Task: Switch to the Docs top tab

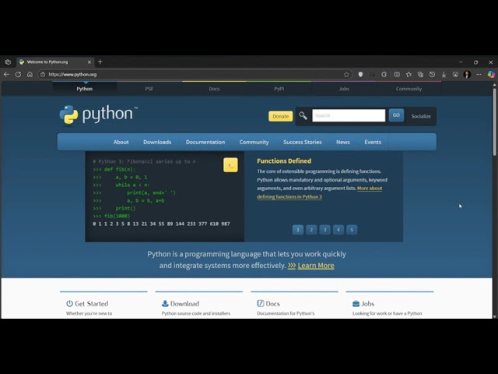Action: tap(215, 89)
